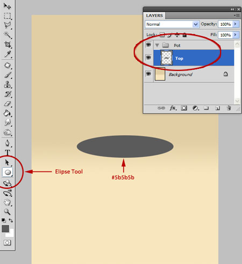Create new fill or adjustment layer
The image size is (242, 264).
[x=195, y=108]
